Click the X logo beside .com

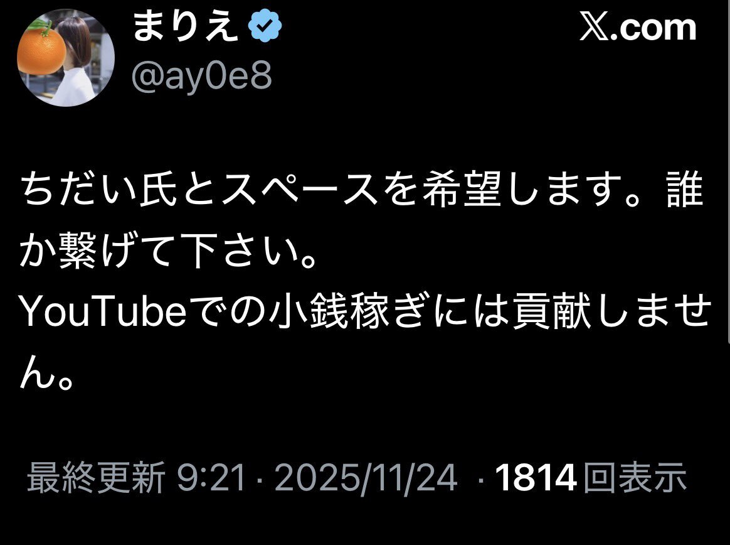coord(594,28)
